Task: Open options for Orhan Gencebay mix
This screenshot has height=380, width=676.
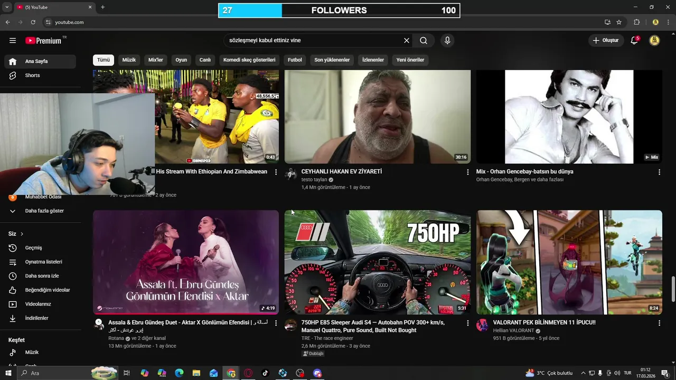Action: [659, 172]
